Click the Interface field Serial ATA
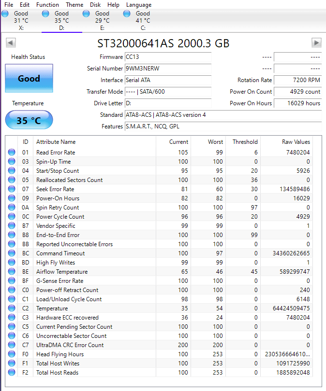 [168, 80]
